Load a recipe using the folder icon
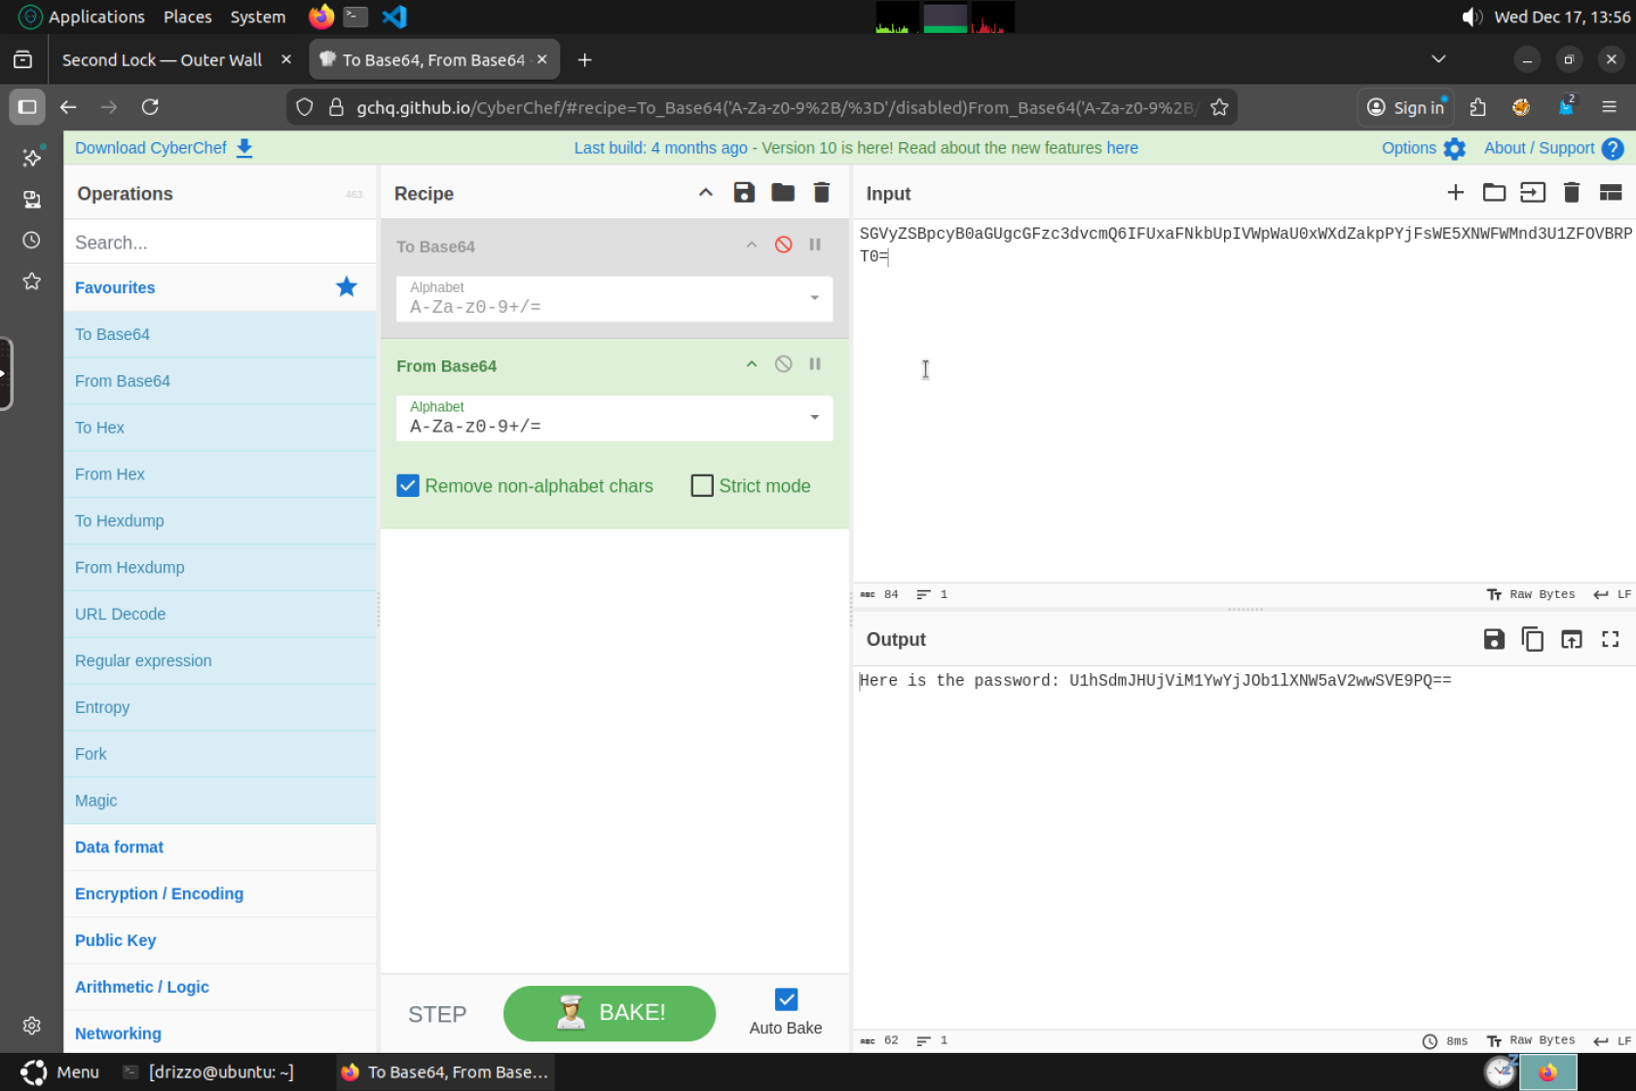The image size is (1636, 1091). [783, 193]
